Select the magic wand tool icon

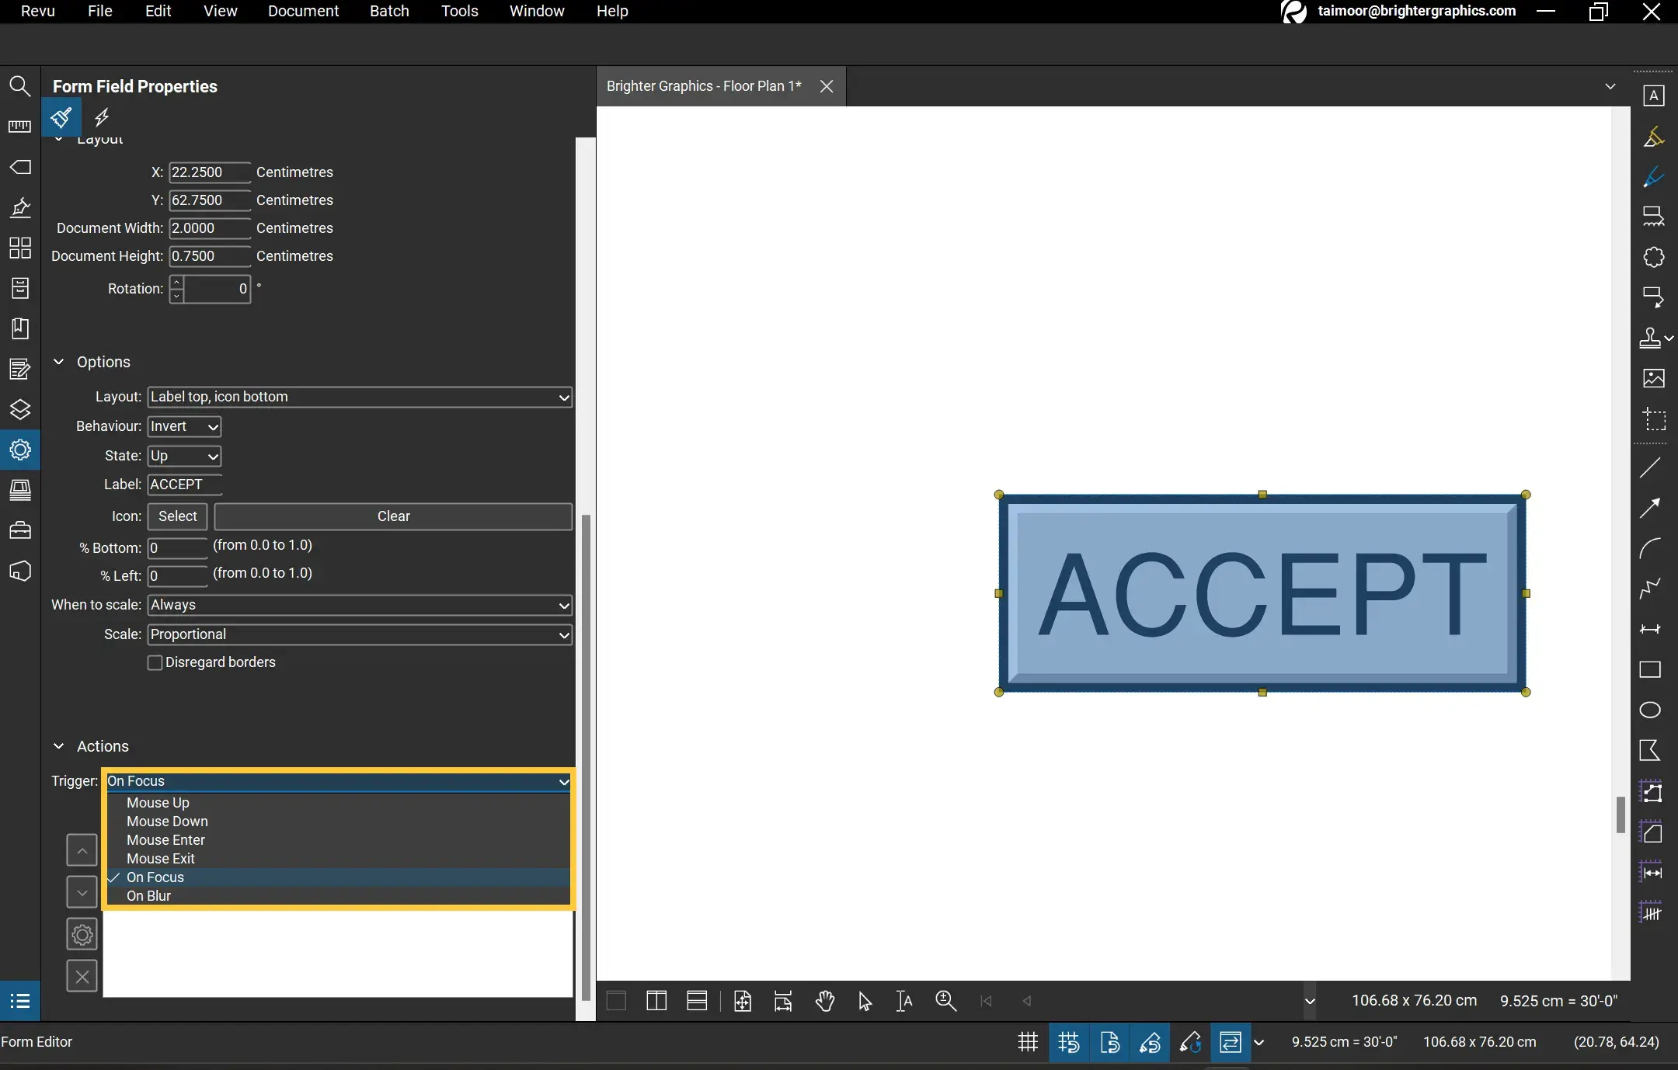[102, 117]
